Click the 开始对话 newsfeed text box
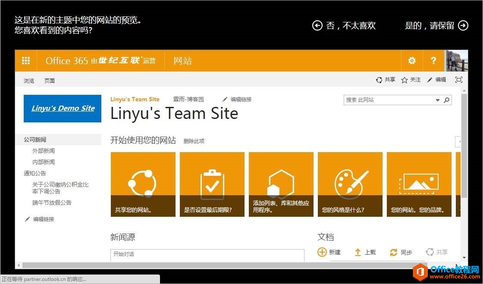The height and width of the screenshot is (284, 483). tap(207, 255)
